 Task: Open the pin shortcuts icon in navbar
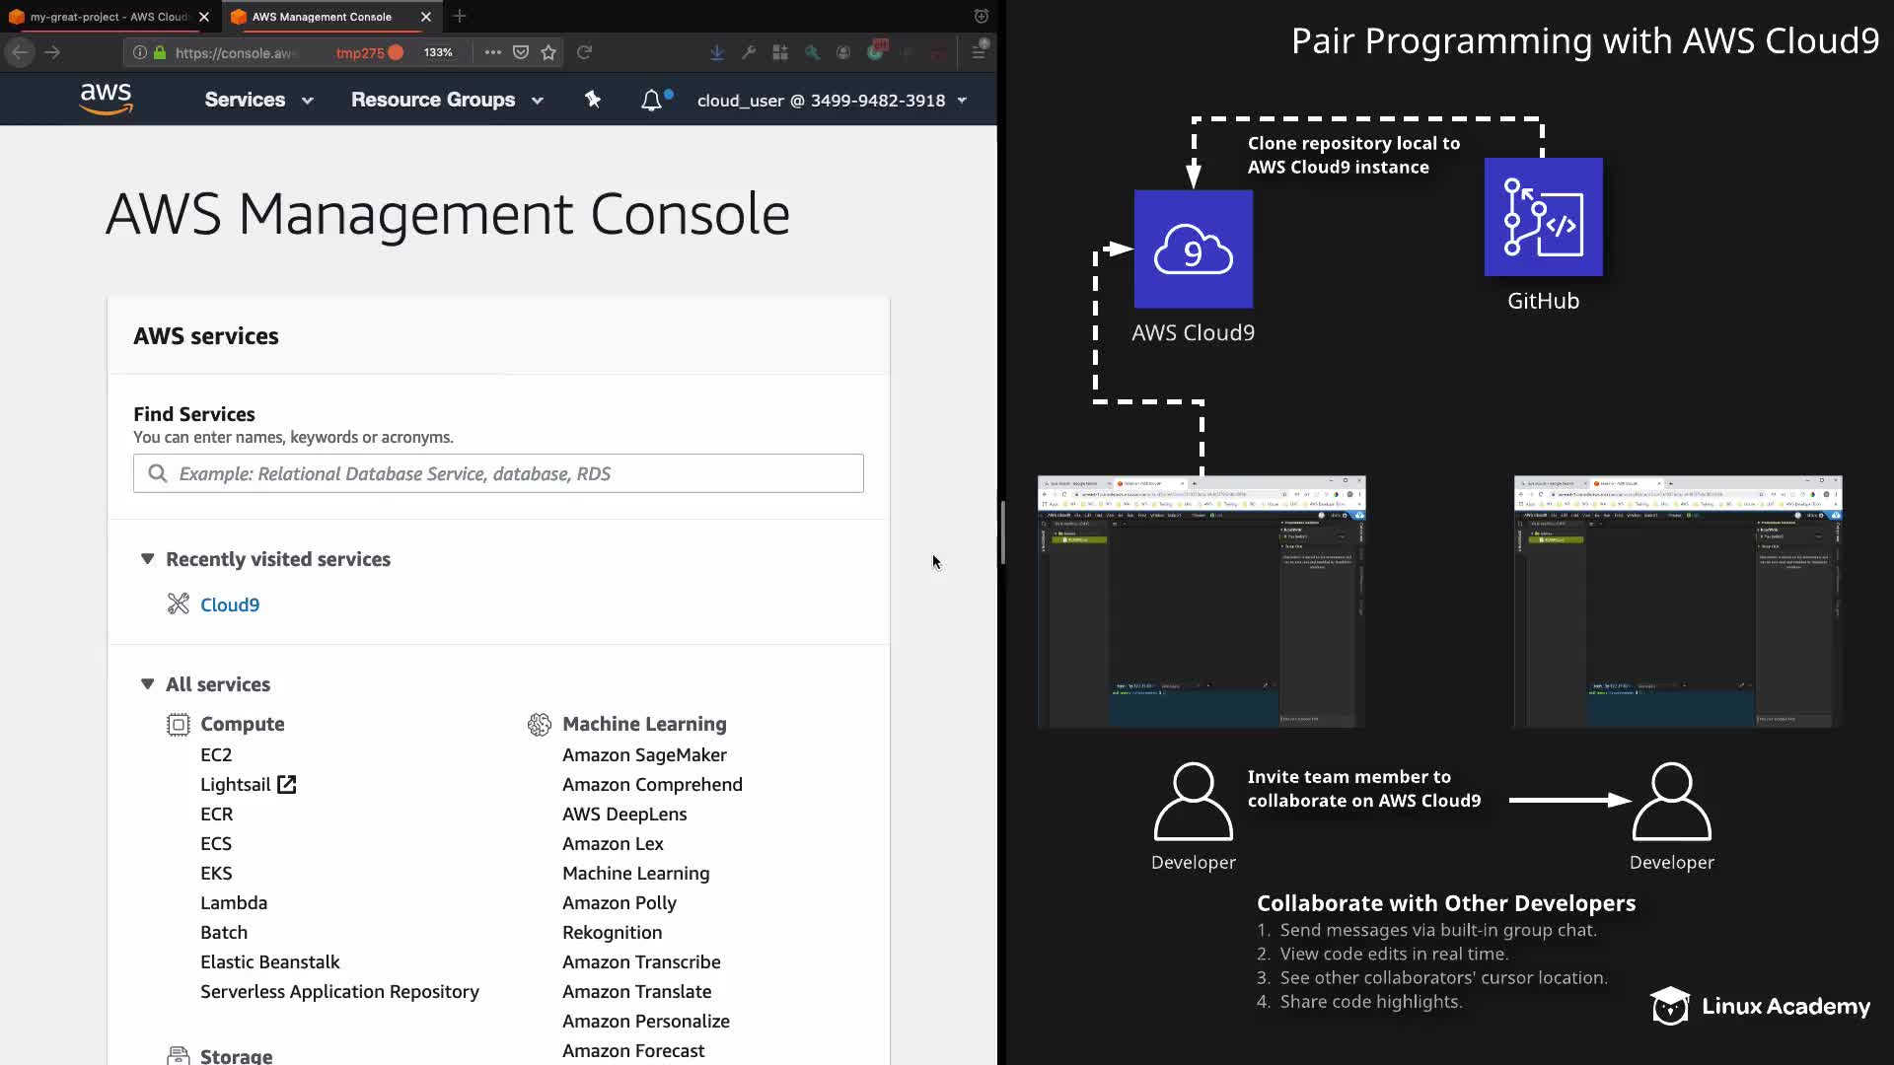(x=593, y=100)
